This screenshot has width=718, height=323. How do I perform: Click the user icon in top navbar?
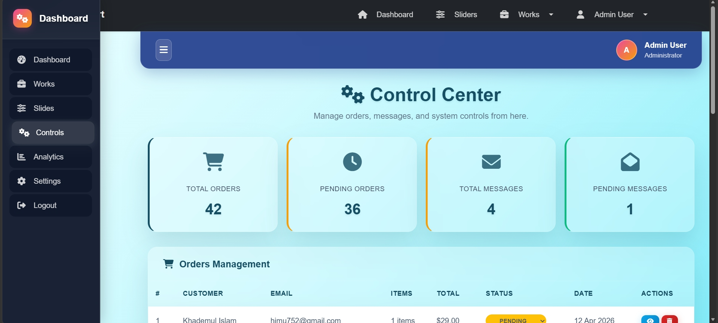pyautogui.click(x=580, y=15)
